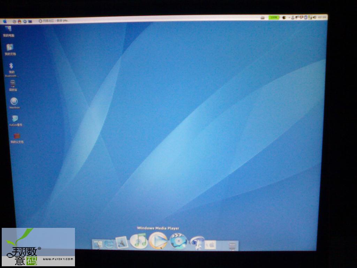
Task: Launch iTunes green note dock icon
Action: tap(139, 241)
